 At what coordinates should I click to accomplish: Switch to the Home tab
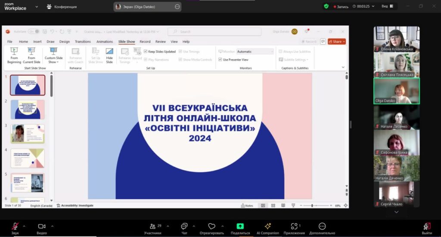(x=23, y=41)
